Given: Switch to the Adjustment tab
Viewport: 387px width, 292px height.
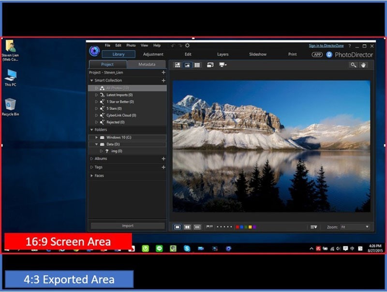Looking at the screenshot, I should pos(153,54).
